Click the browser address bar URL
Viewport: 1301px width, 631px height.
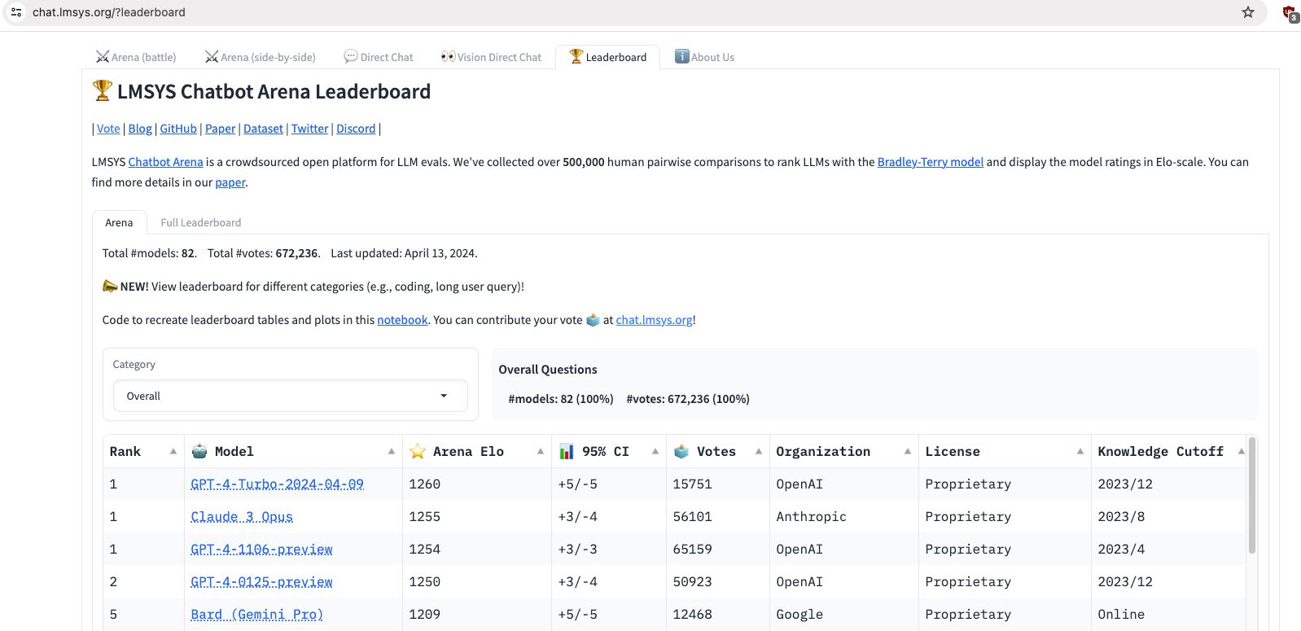(109, 12)
